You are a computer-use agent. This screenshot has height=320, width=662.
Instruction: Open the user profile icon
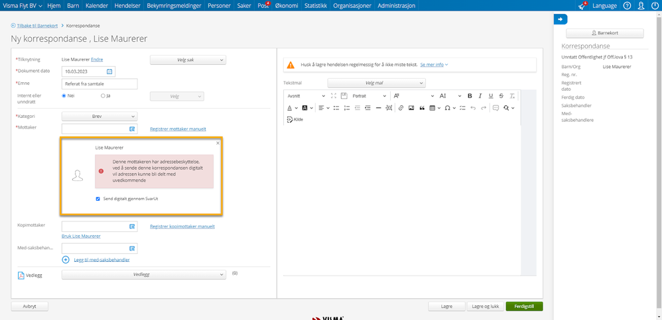[x=641, y=5]
